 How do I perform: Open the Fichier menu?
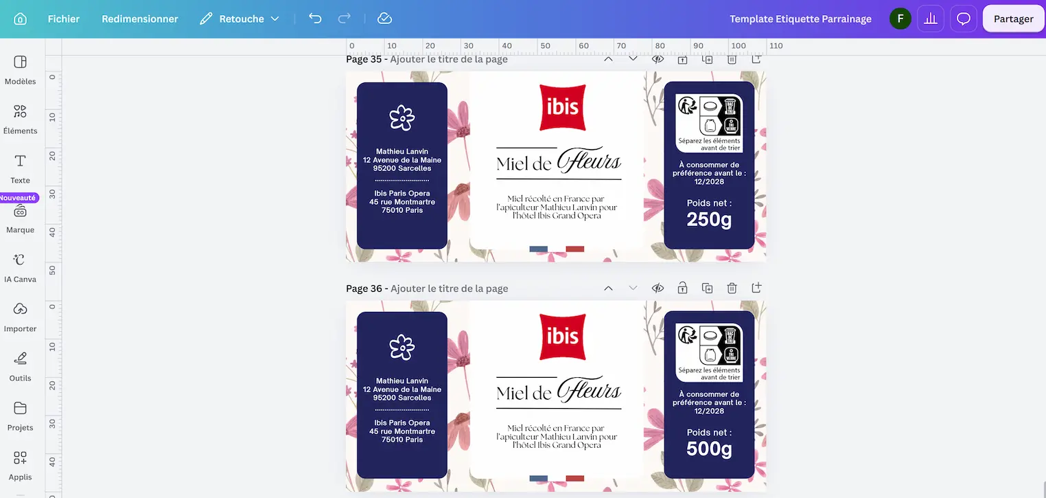[64, 19]
